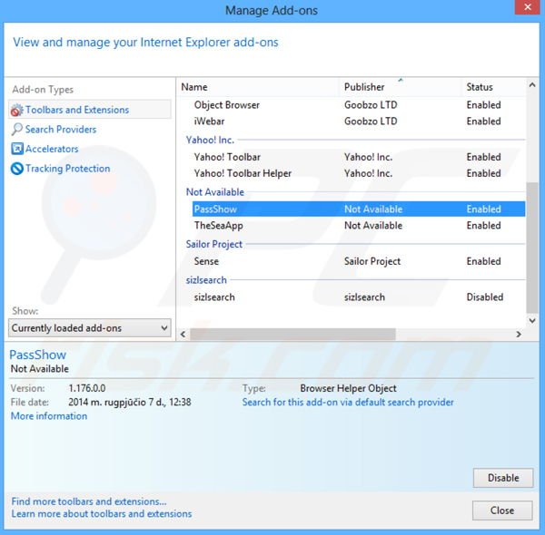Open Find more toolbars and extensions link
This screenshot has width=545, height=535.
click(x=89, y=501)
